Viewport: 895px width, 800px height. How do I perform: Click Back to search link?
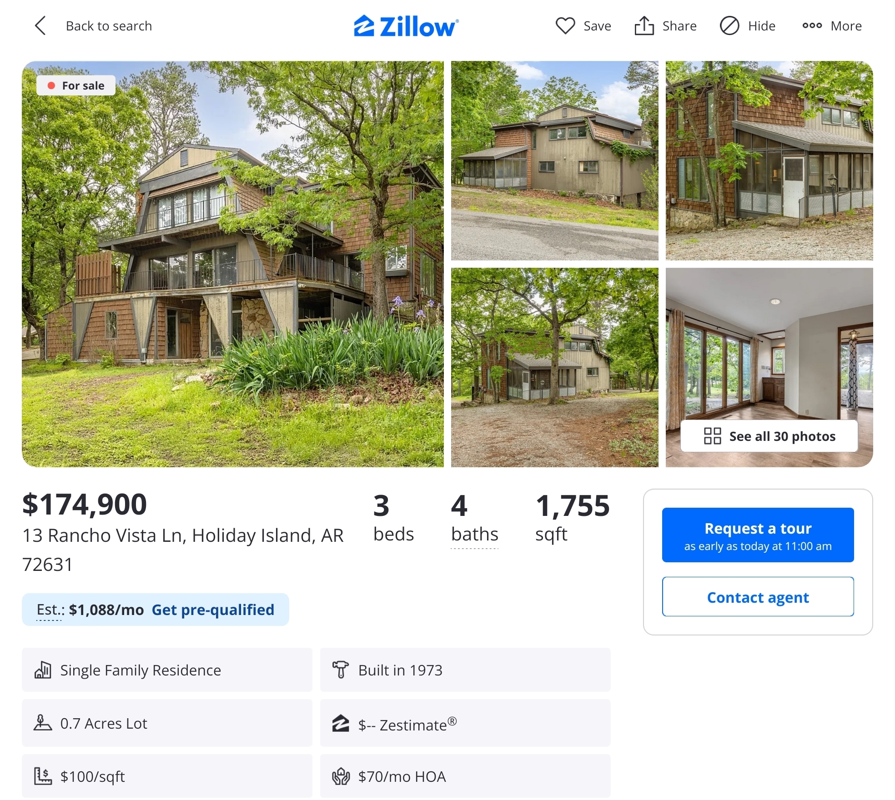[109, 26]
